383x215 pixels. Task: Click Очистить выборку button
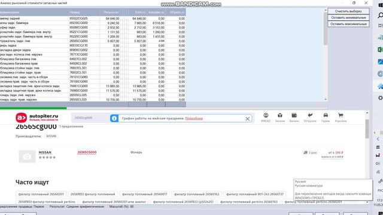[x=348, y=11]
